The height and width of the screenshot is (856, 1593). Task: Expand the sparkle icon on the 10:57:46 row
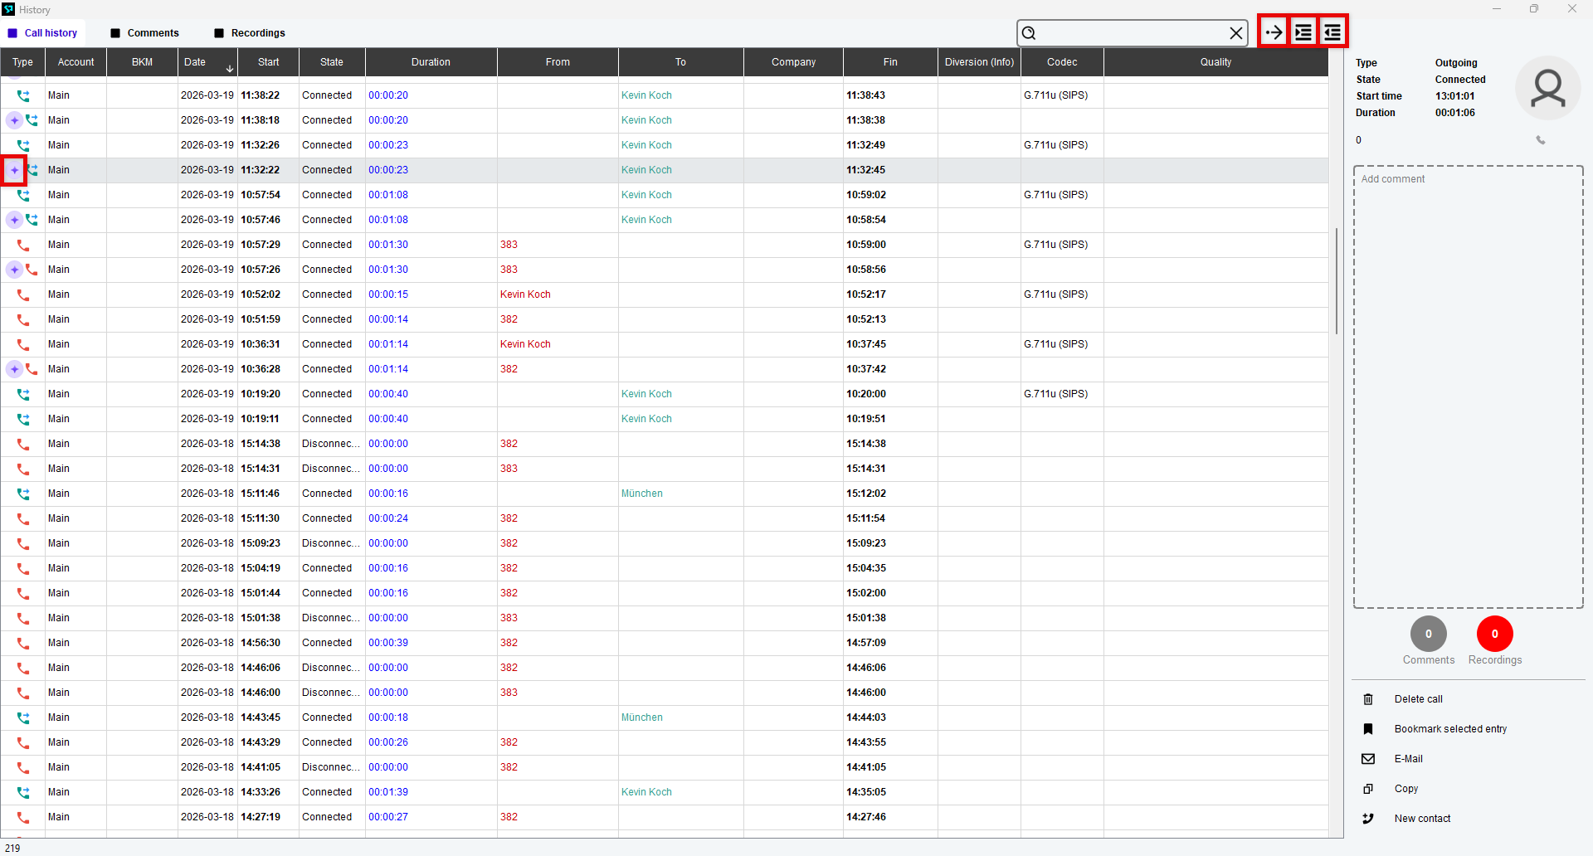point(14,220)
